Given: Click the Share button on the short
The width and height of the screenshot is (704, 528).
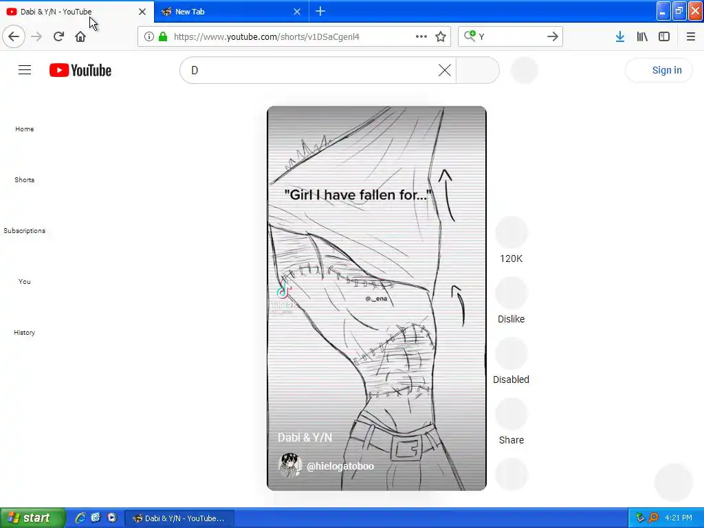Looking at the screenshot, I should (x=511, y=414).
